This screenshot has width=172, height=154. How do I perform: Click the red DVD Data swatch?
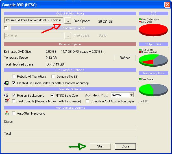(x=140, y=22)
